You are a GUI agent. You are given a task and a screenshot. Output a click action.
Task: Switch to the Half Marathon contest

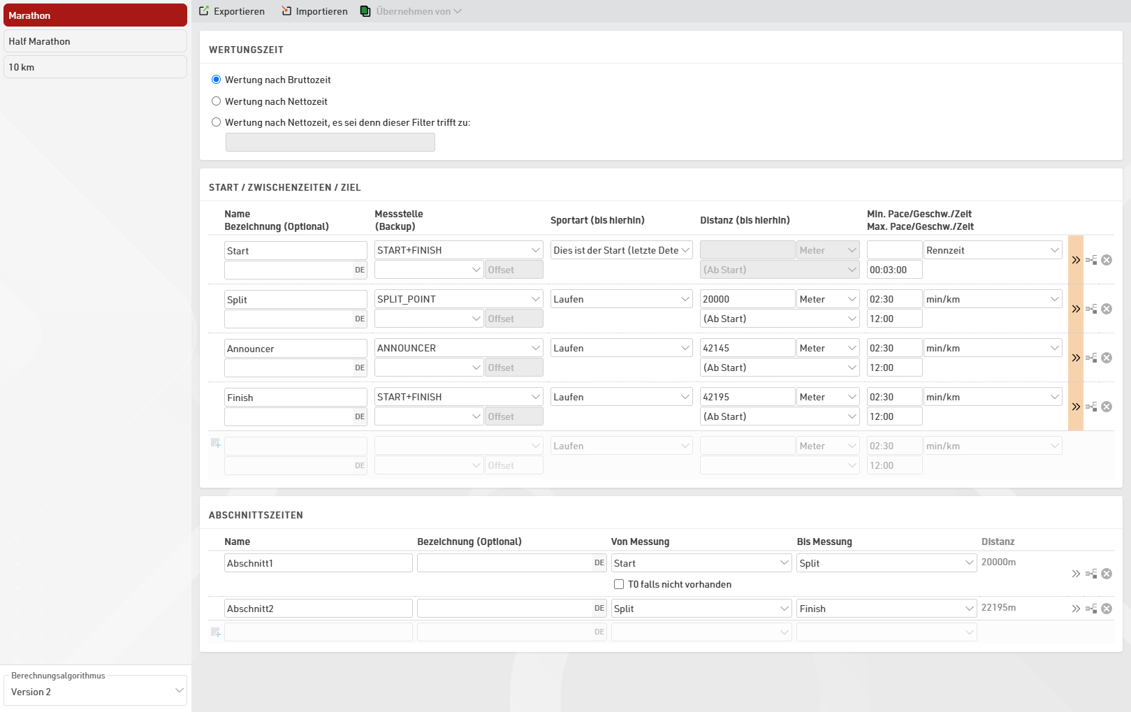point(95,41)
